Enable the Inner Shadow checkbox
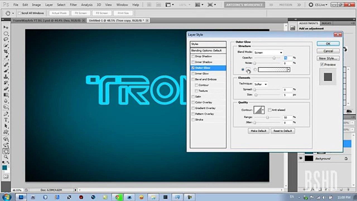 click(193, 62)
